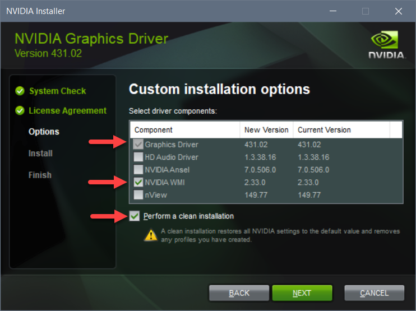The image size is (416, 311).
Task: Click the Select driver components label
Action: pos(173,111)
